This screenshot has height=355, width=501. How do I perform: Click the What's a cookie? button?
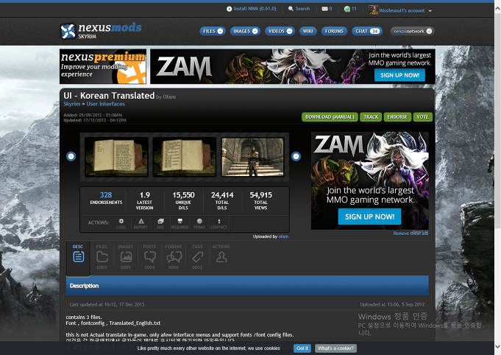pyautogui.click(x=335, y=348)
